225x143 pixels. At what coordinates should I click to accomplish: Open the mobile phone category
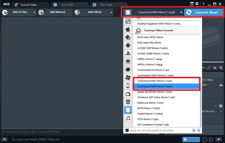pyautogui.click(x=128, y=86)
